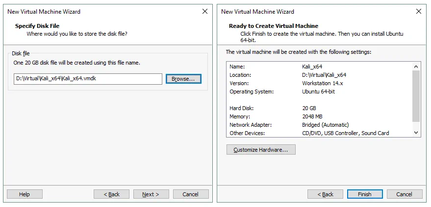The image size is (431, 207).
Task: Click the settings list scrollbar thumb
Action: pyautogui.click(x=416, y=95)
